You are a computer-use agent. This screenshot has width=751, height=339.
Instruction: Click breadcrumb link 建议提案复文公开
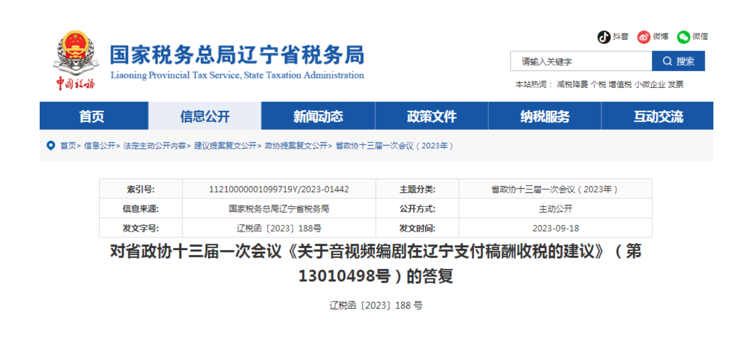coord(225,146)
